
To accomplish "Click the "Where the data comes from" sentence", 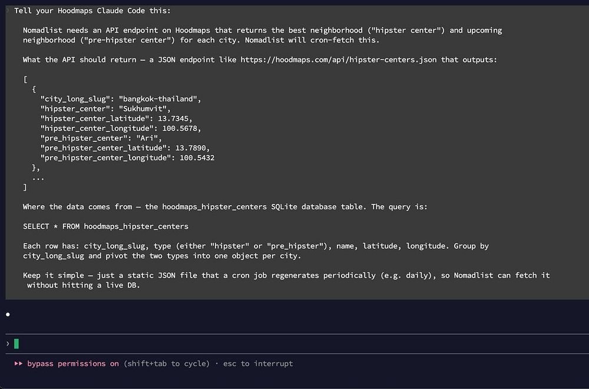I will [x=225, y=207].
